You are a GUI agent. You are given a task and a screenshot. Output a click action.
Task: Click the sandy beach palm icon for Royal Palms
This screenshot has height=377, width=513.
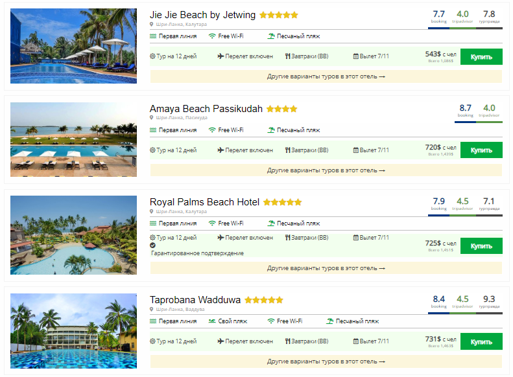click(x=271, y=223)
